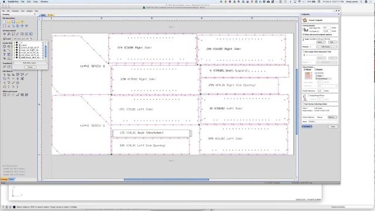The height and width of the screenshot is (211, 375).
Task: Click the Edit Passes button
Action: coord(327,47)
